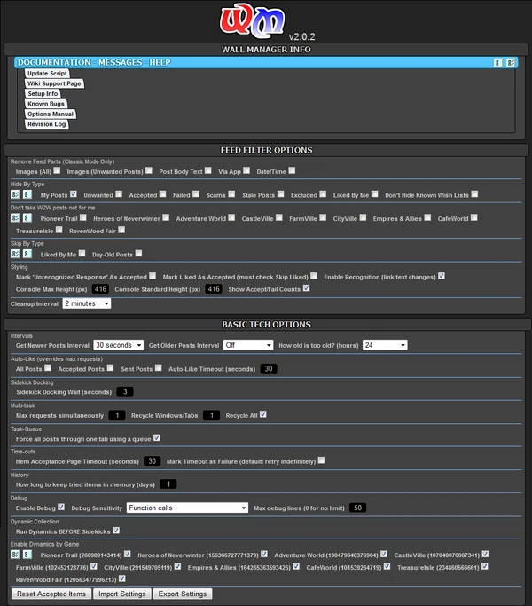Click uncheck-all icon in Hide By Type row
This screenshot has width=532, height=606.
(27, 194)
